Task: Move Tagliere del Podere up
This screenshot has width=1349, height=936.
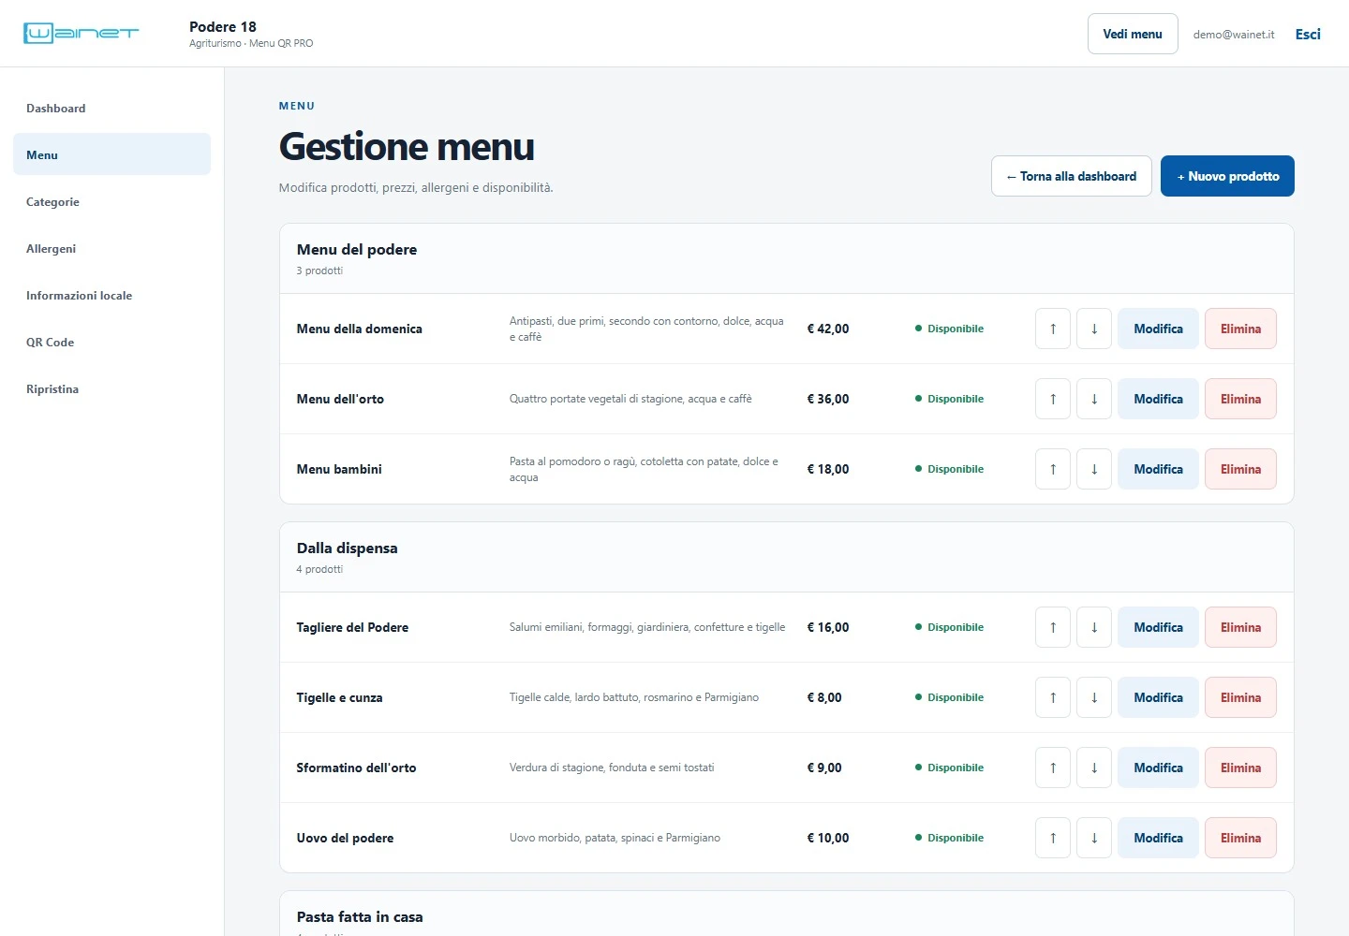Action: (1053, 627)
